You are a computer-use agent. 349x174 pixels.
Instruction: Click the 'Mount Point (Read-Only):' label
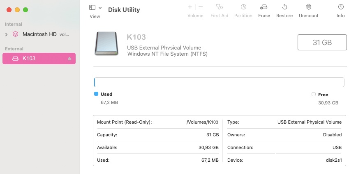pyautogui.click(x=125, y=122)
